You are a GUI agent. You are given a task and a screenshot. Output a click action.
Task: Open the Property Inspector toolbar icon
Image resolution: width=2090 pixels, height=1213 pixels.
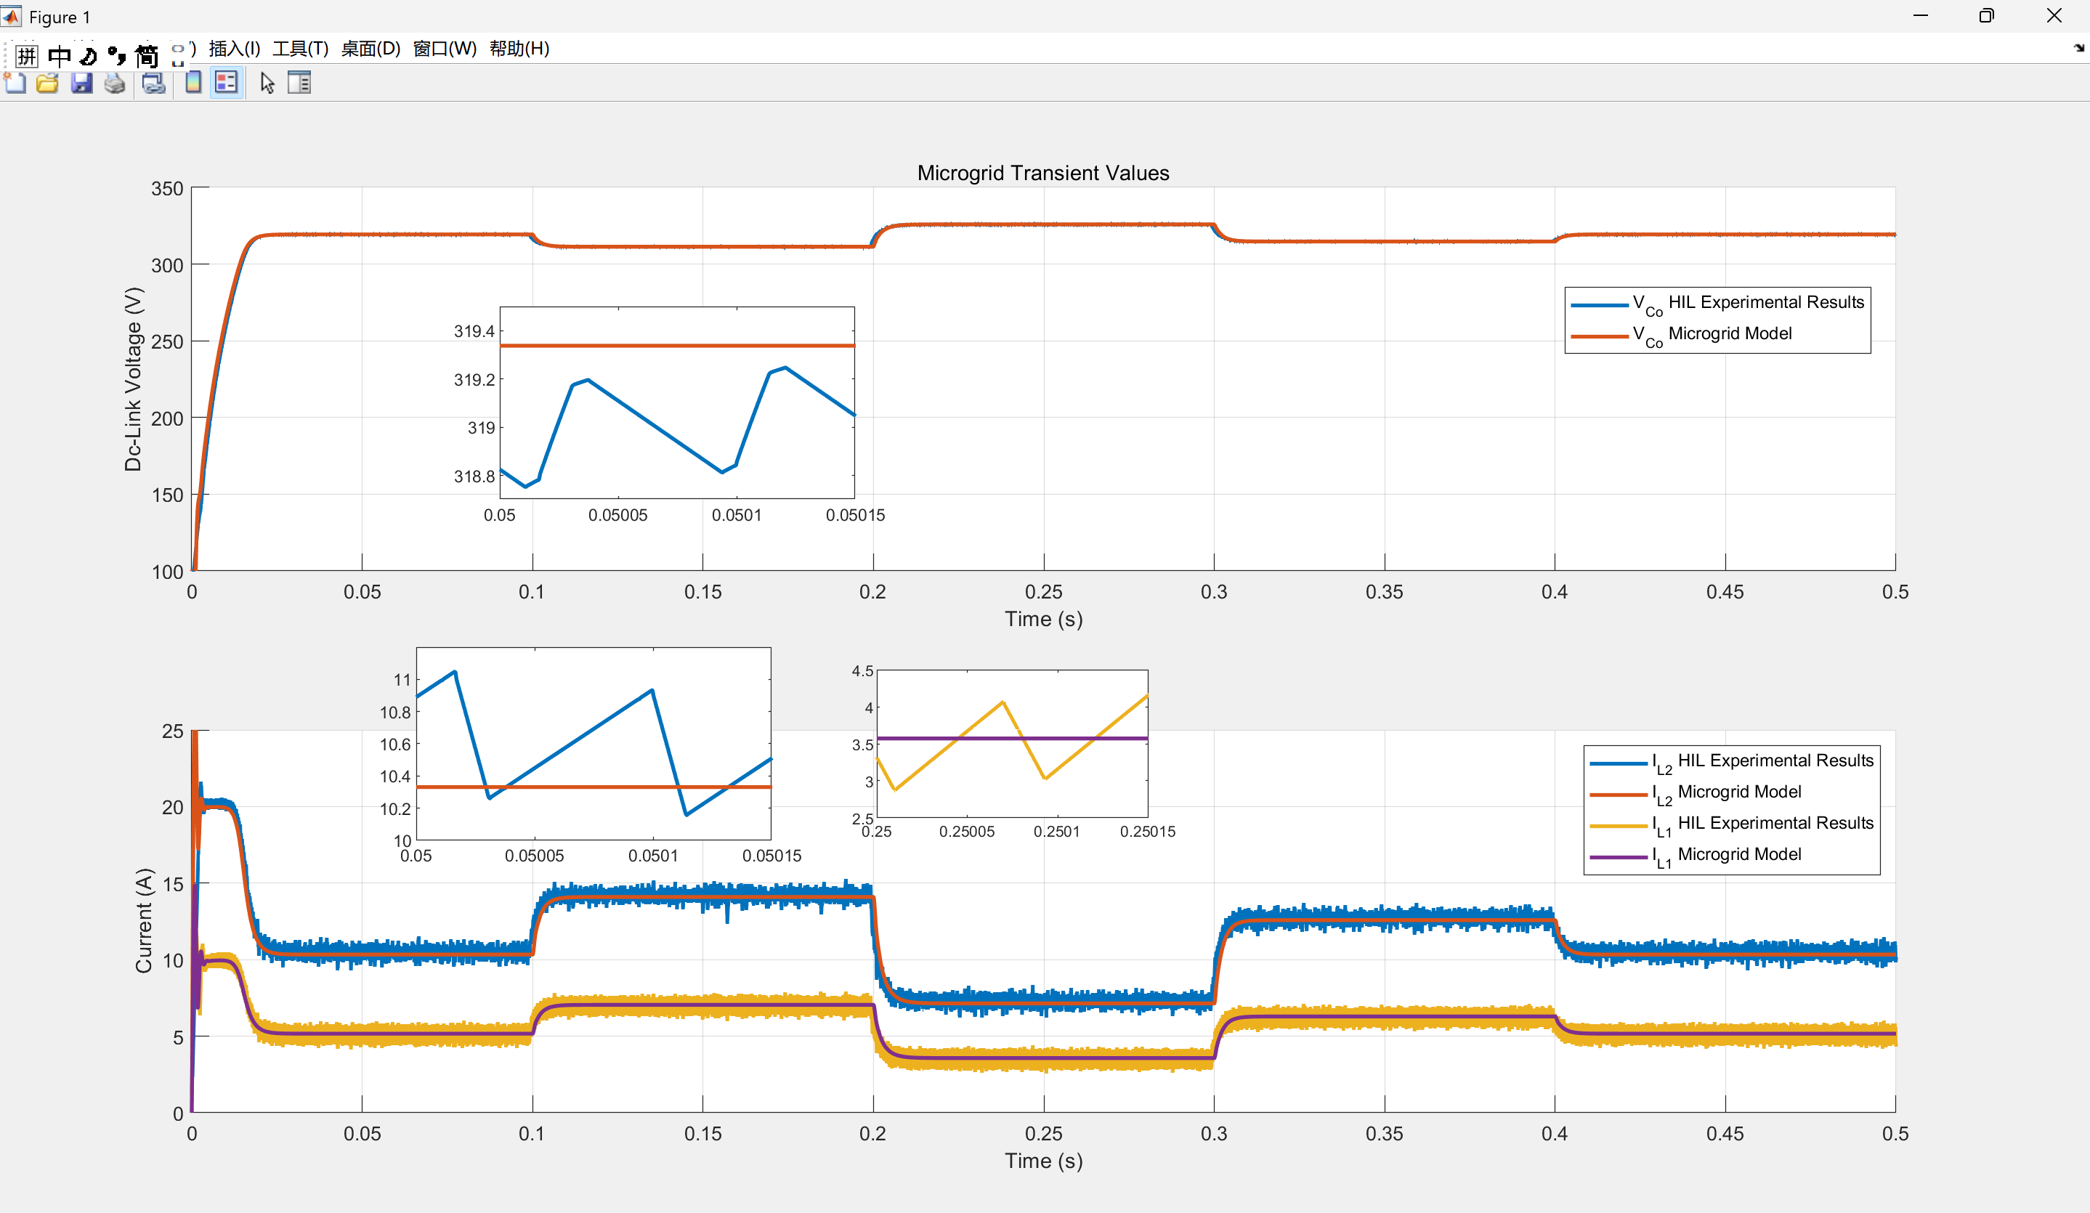pos(299,83)
